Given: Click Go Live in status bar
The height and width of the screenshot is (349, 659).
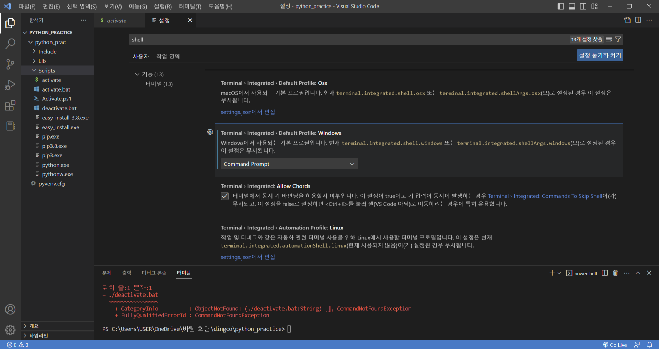Looking at the screenshot, I should (615, 345).
